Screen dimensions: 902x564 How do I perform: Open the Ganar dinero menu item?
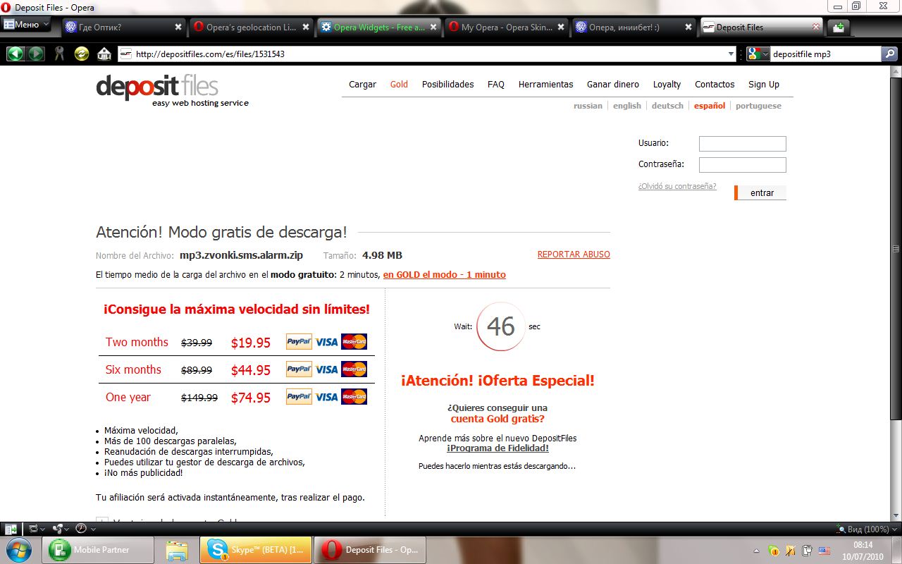click(613, 84)
